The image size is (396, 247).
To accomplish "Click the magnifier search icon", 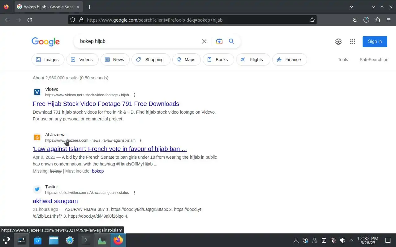I will [x=231, y=41].
